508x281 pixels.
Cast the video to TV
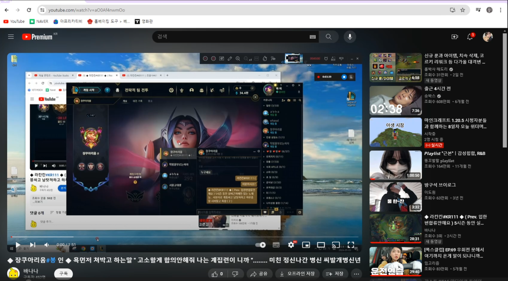pos(336,245)
